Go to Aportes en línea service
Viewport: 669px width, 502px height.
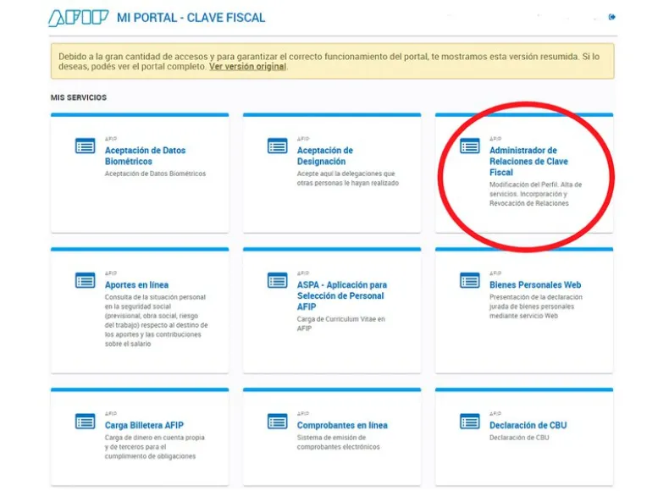click(x=136, y=285)
